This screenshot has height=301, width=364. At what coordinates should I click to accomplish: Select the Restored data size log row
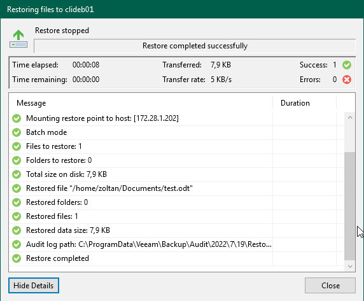(x=176, y=230)
